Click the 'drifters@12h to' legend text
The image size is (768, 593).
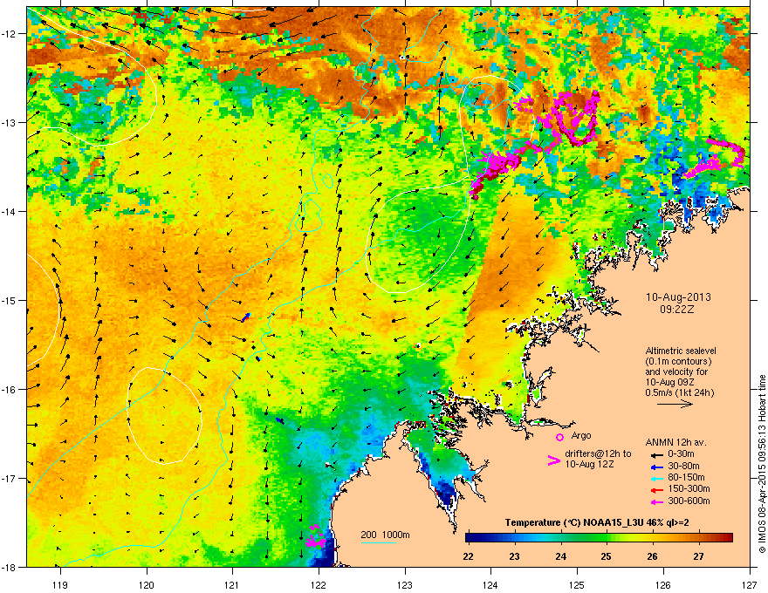[598, 453]
